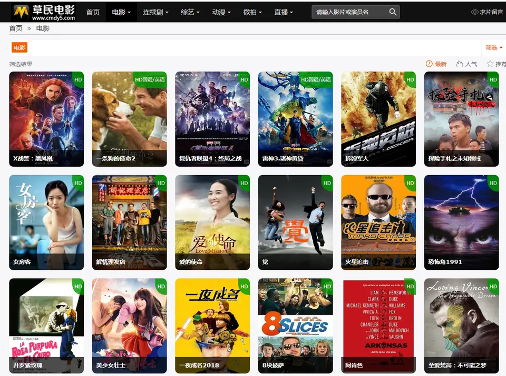Click the 首页 breadcrumb link

(x=16, y=28)
